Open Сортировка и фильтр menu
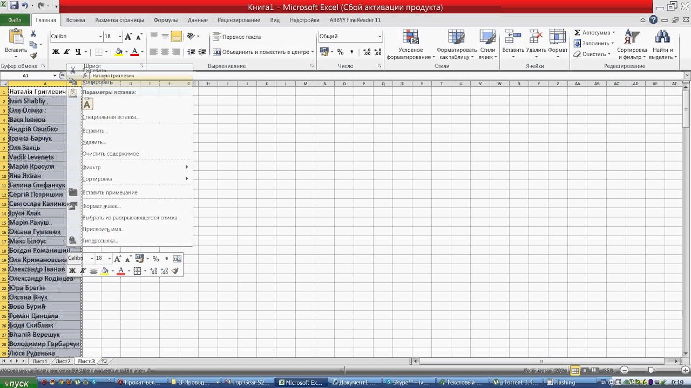Screen dimensions: 691x388 pyautogui.click(x=632, y=44)
